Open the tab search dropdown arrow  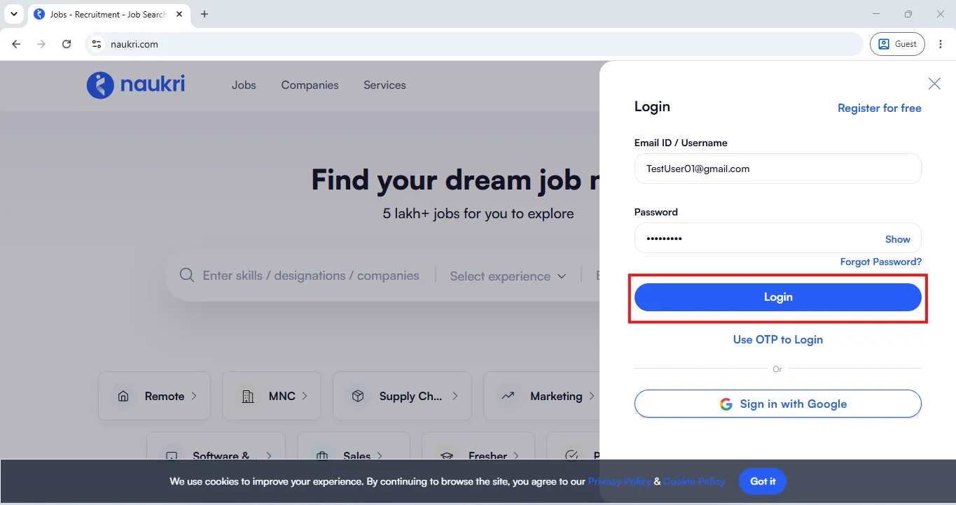(x=13, y=14)
